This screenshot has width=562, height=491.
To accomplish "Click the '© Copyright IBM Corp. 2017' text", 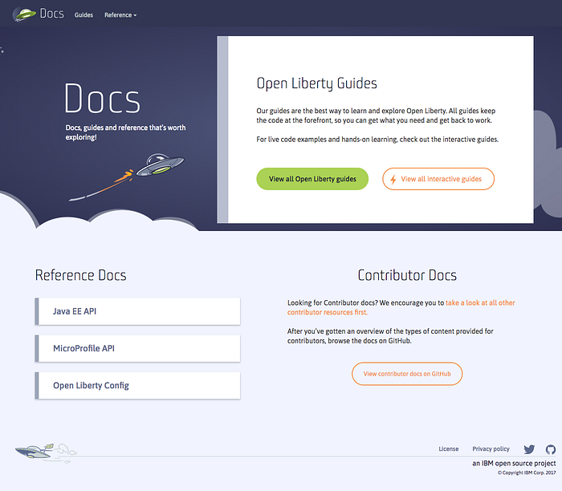I will (527, 473).
